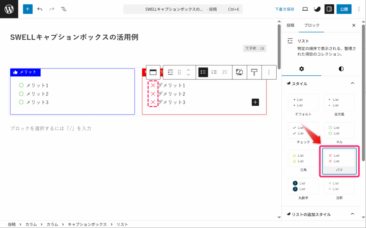Choose the バツ list style
This screenshot has height=228, width=366.
pyautogui.click(x=339, y=161)
